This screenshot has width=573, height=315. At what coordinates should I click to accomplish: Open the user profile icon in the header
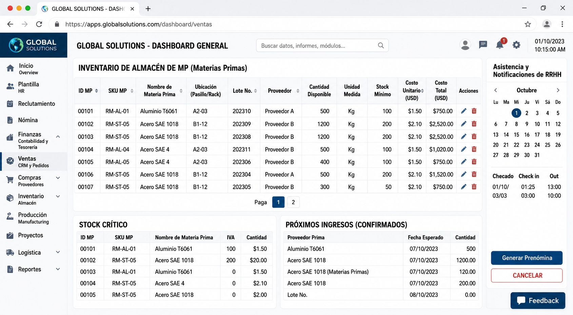(x=465, y=45)
